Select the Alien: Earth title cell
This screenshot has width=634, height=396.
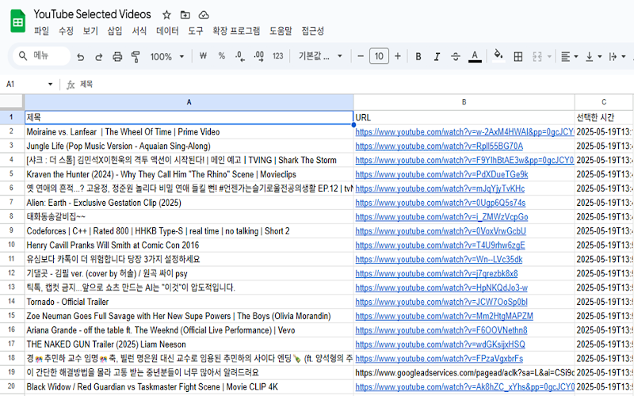pyautogui.click(x=189, y=203)
